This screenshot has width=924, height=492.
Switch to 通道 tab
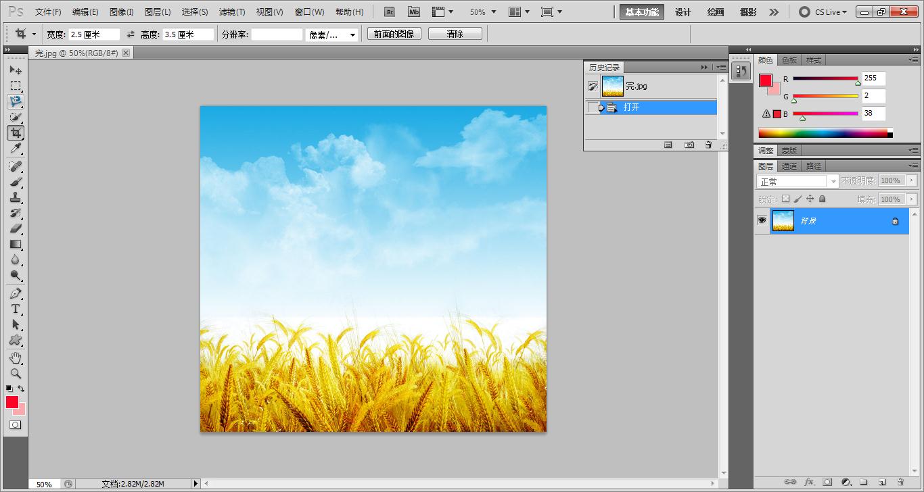pos(789,166)
